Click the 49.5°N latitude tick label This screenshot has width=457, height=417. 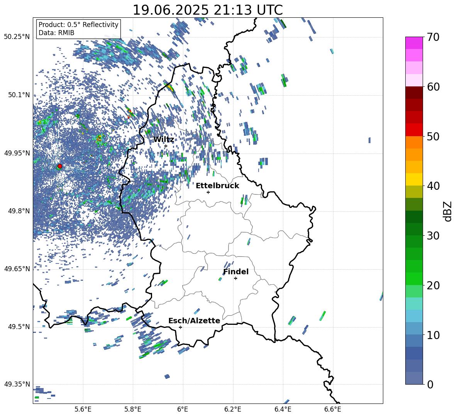pyautogui.click(x=19, y=327)
